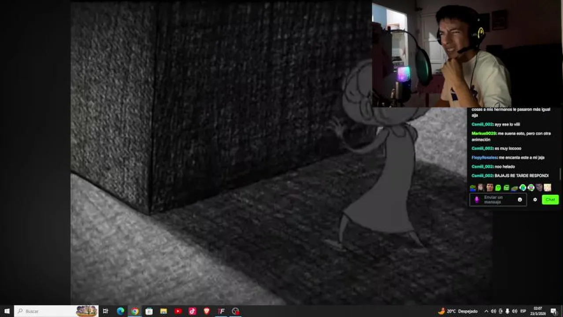Open the TikTok taskbar shortcut
The width and height of the screenshot is (563, 317).
pos(192,311)
